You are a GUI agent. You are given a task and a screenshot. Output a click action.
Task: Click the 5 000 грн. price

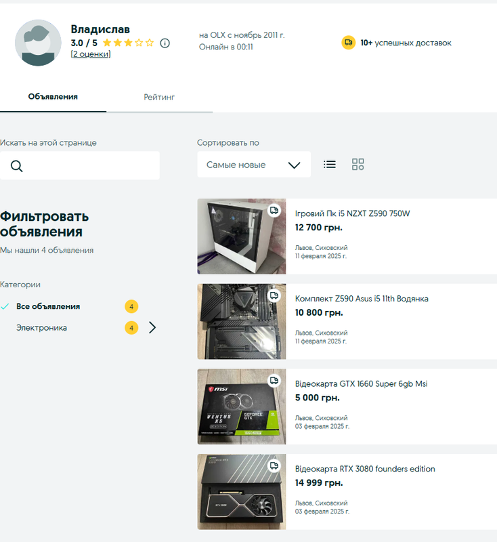(317, 398)
